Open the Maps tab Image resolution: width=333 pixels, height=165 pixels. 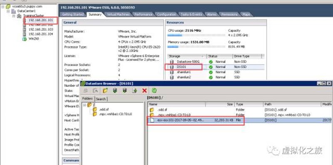246,15
